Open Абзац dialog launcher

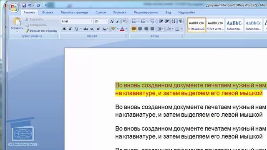pos(182,36)
